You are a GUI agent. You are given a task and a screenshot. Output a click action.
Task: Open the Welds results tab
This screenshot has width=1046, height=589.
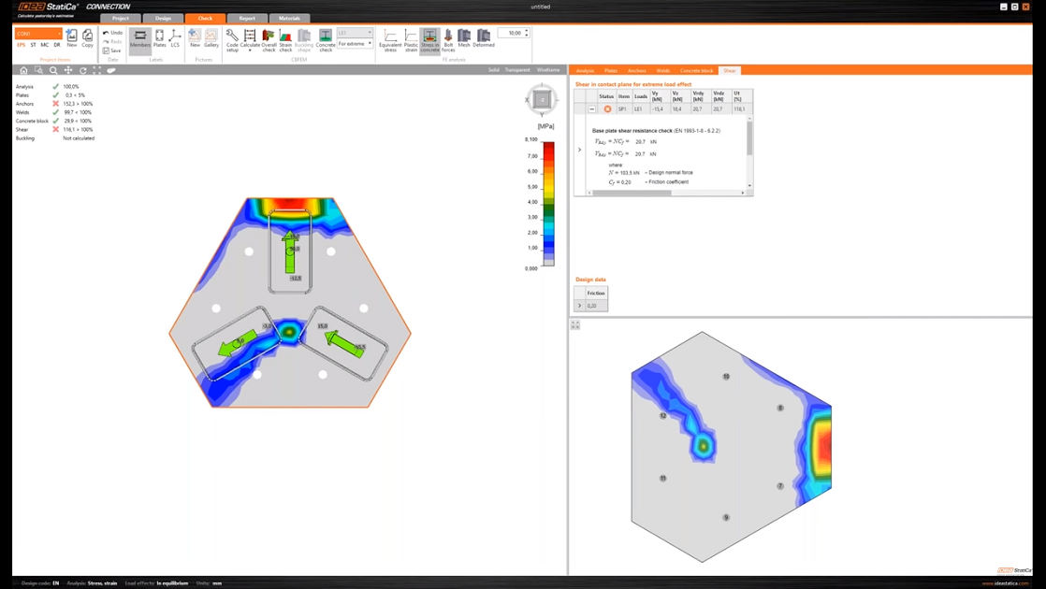click(663, 70)
